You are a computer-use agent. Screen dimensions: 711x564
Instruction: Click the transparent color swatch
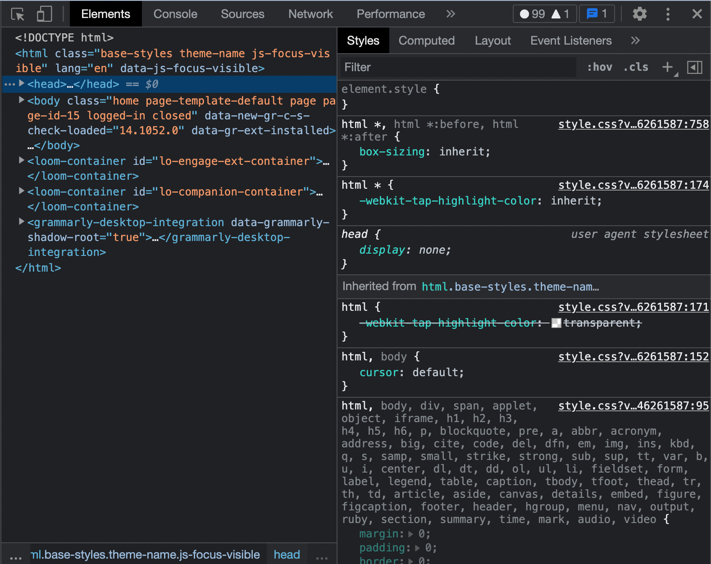[x=556, y=323]
